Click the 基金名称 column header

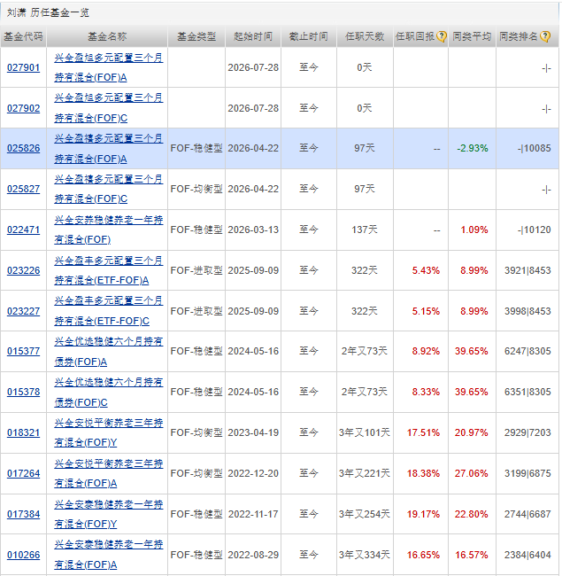(x=107, y=36)
